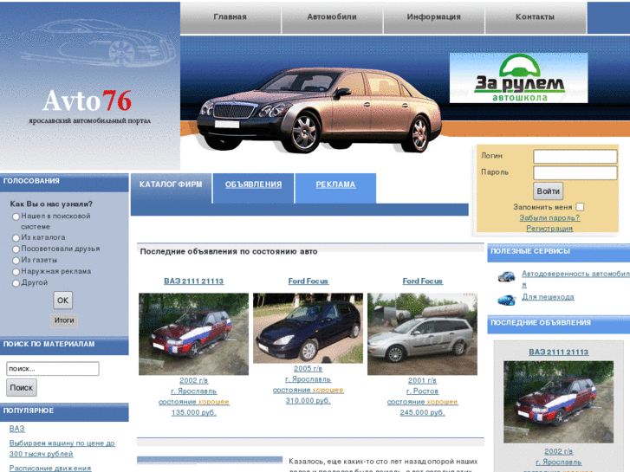Image resolution: width=630 pixels, height=472 pixels.
Task: Open the Расписание движения link
Action: pos(49,468)
